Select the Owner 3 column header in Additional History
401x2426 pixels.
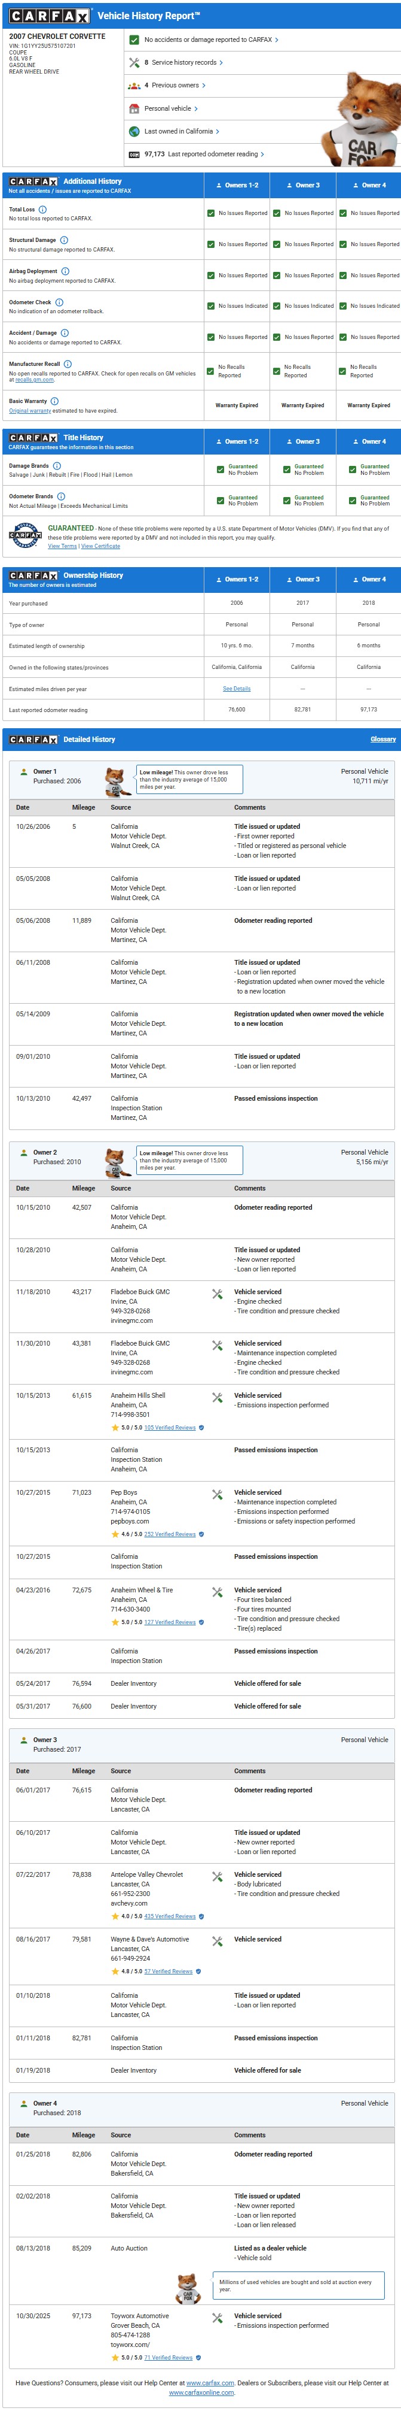point(302,184)
